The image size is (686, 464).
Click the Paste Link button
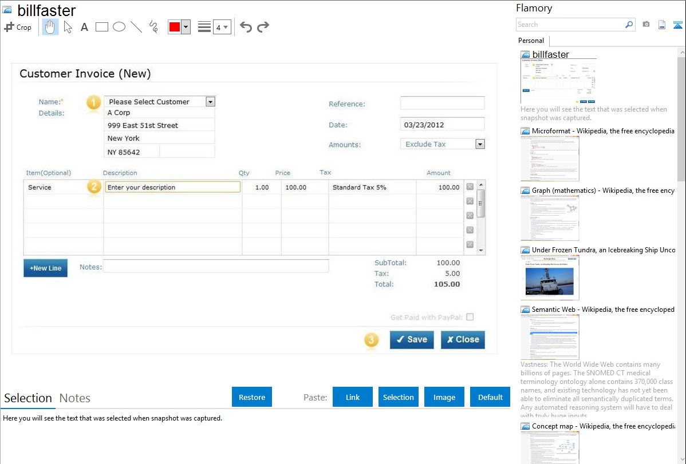pyautogui.click(x=353, y=397)
